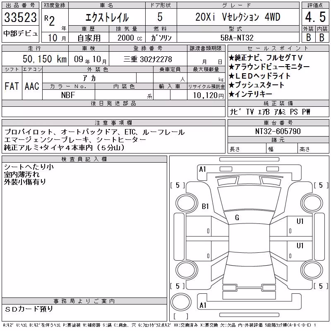The width and height of the screenshot is (331, 331).
Task: Click the inspector note 外装小傷有り
Action: (25, 182)
